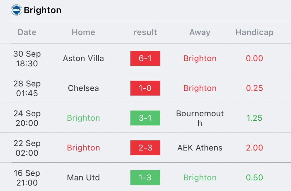This screenshot has width=291, height=191.
Task: Open Bournemouth away team
Action: coord(200,118)
